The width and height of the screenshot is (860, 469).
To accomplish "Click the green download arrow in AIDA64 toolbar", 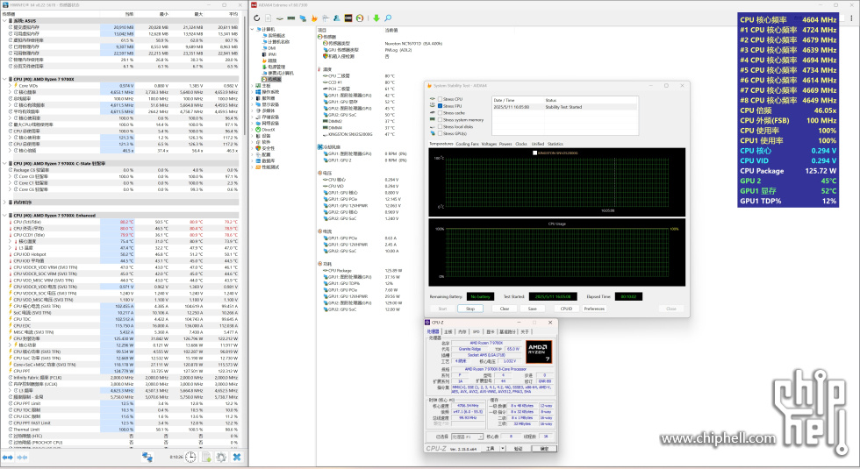I will pos(376,18).
